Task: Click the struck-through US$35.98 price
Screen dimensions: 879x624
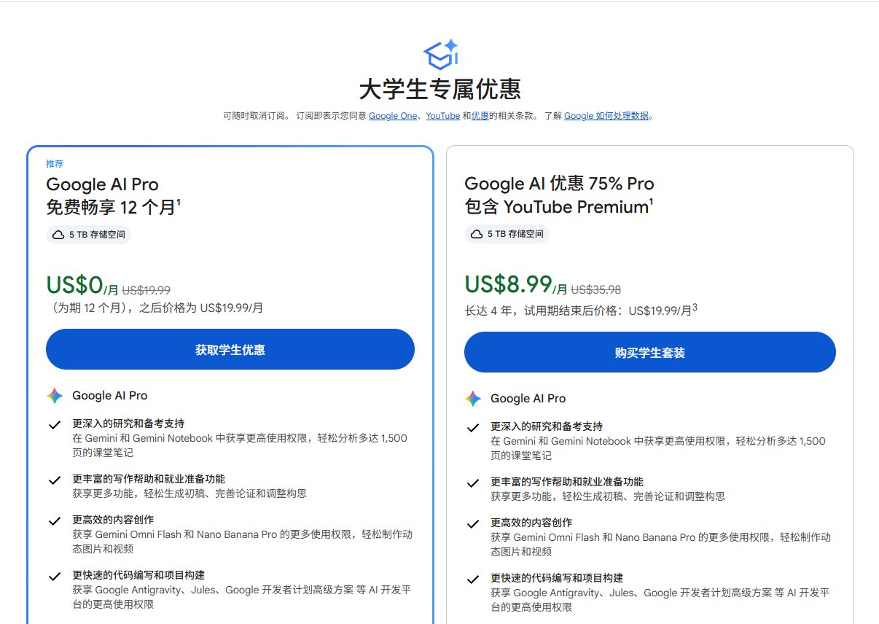Action: pos(595,289)
